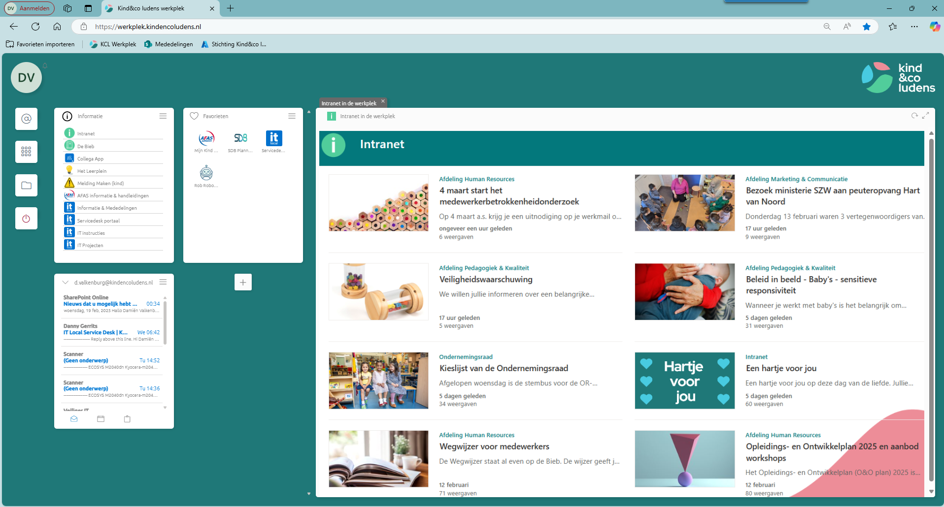Launch the Rob Robot favorite icon
Image resolution: width=944 pixels, height=507 pixels.
click(x=206, y=174)
